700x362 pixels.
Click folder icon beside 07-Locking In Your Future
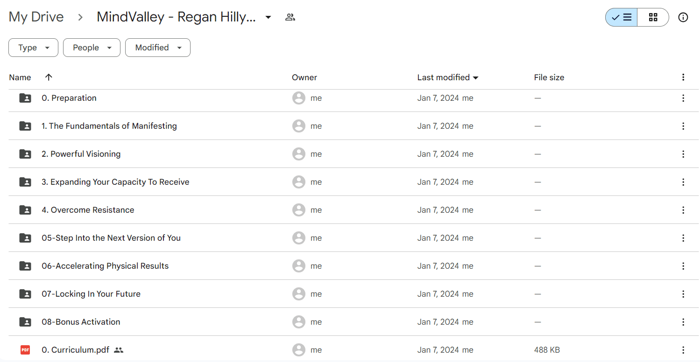(25, 294)
